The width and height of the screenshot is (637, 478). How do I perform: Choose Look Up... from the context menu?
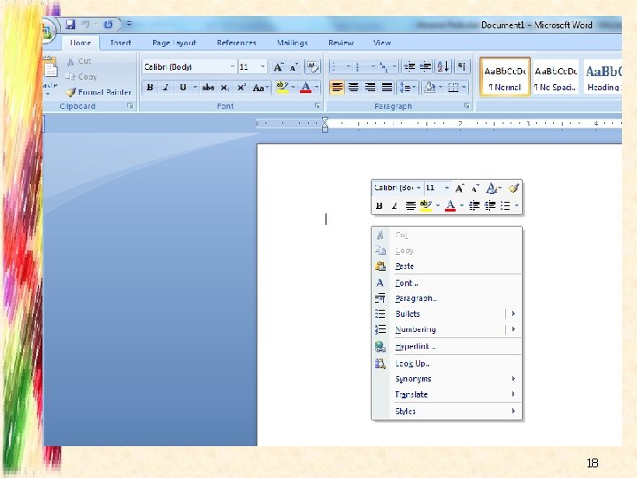(x=447, y=364)
